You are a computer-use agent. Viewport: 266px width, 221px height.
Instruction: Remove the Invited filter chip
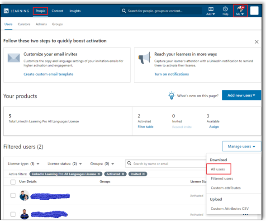coord(143,174)
